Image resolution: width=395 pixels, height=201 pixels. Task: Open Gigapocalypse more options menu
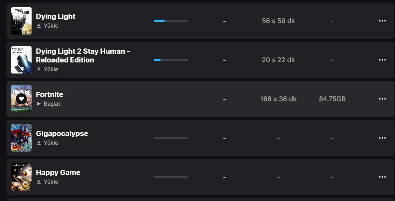coord(382,138)
